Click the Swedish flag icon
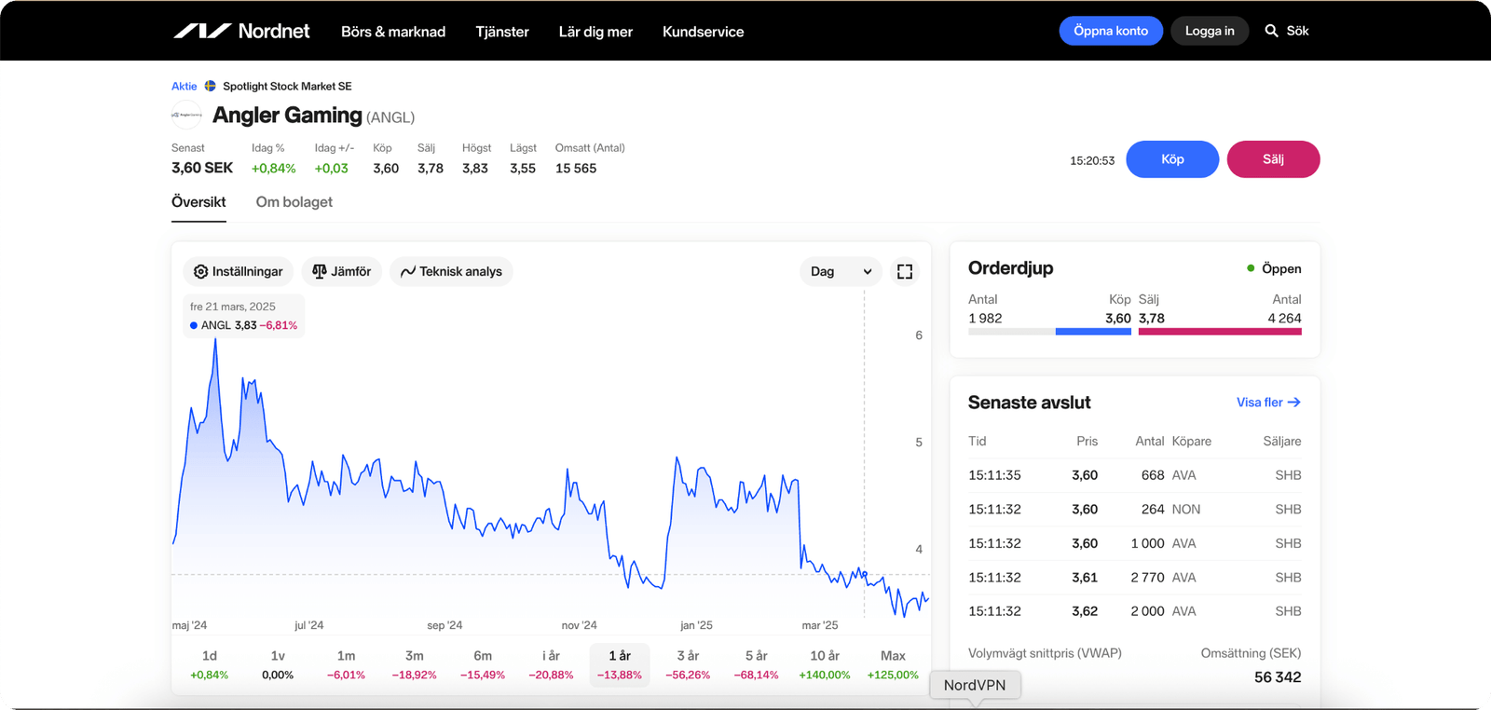 [x=211, y=86]
